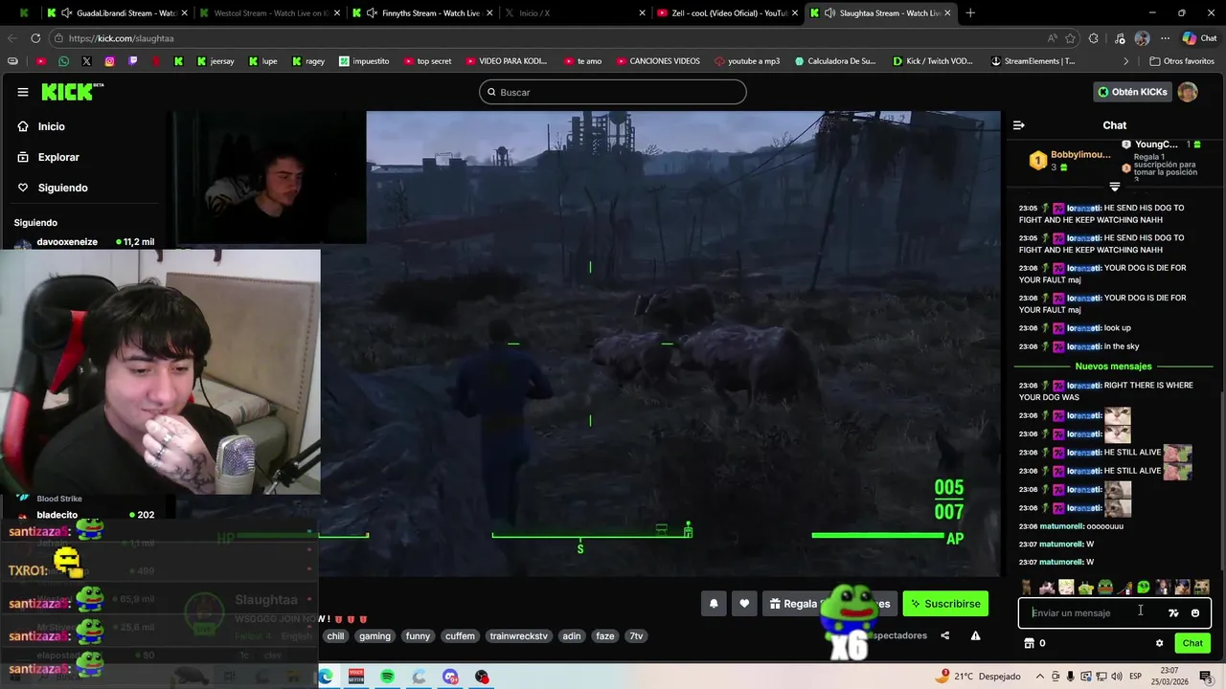Screen dimensions: 1226x689
Task: Open browser Copilot Chat button
Action: click(1198, 38)
